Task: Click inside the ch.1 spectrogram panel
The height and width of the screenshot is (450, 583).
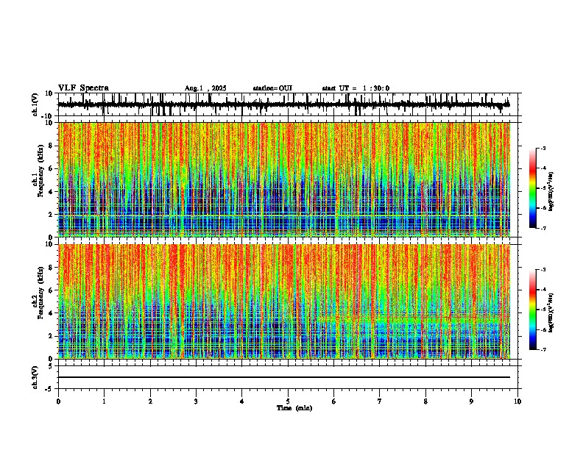Action: [x=283, y=179]
